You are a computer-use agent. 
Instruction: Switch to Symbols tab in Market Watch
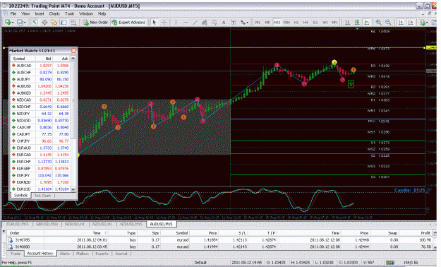[x=20, y=195]
